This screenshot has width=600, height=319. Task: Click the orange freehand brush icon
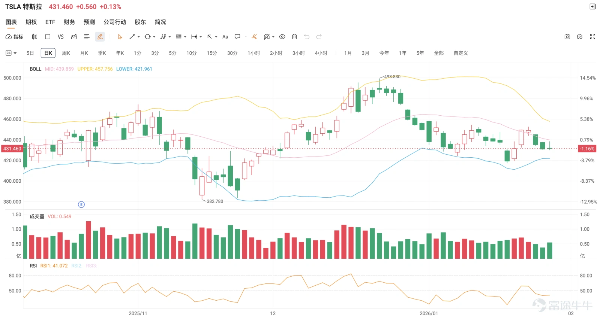tap(254, 37)
